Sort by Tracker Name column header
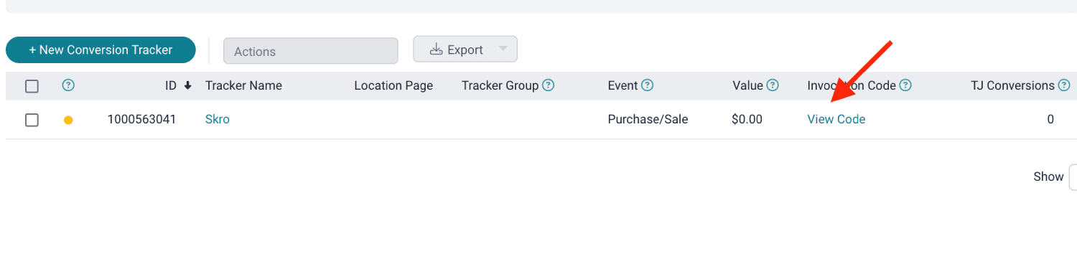Image resolution: width=1077 pixels, height=259 pixels. (243, 85)
